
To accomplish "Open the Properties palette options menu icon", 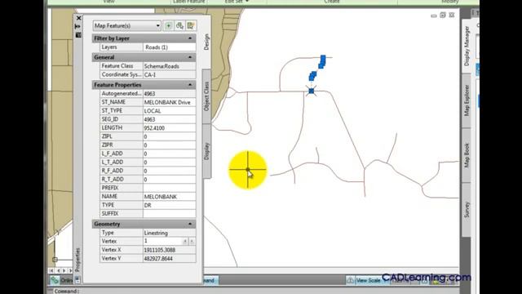I will point(78,35).
